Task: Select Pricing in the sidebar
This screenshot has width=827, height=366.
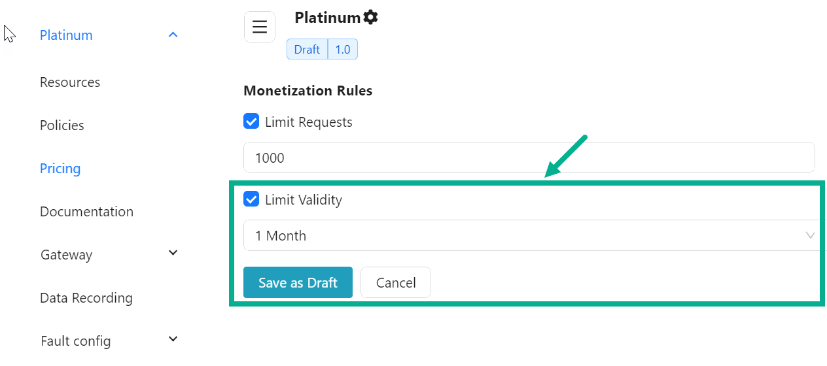Action: pos(60,169)
